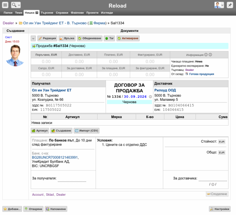The image size is (236, 215).
Task: Open the Файлове tab
Action: [77, 13]
